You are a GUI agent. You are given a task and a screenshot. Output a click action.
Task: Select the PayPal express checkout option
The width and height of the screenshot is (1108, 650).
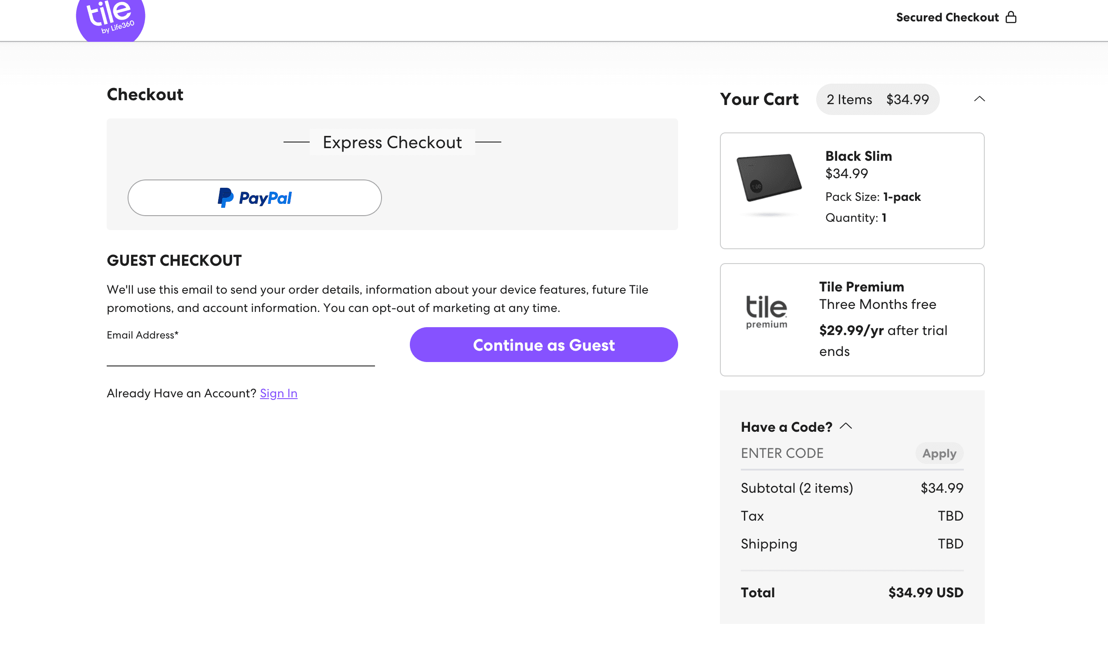coord(254,197)
